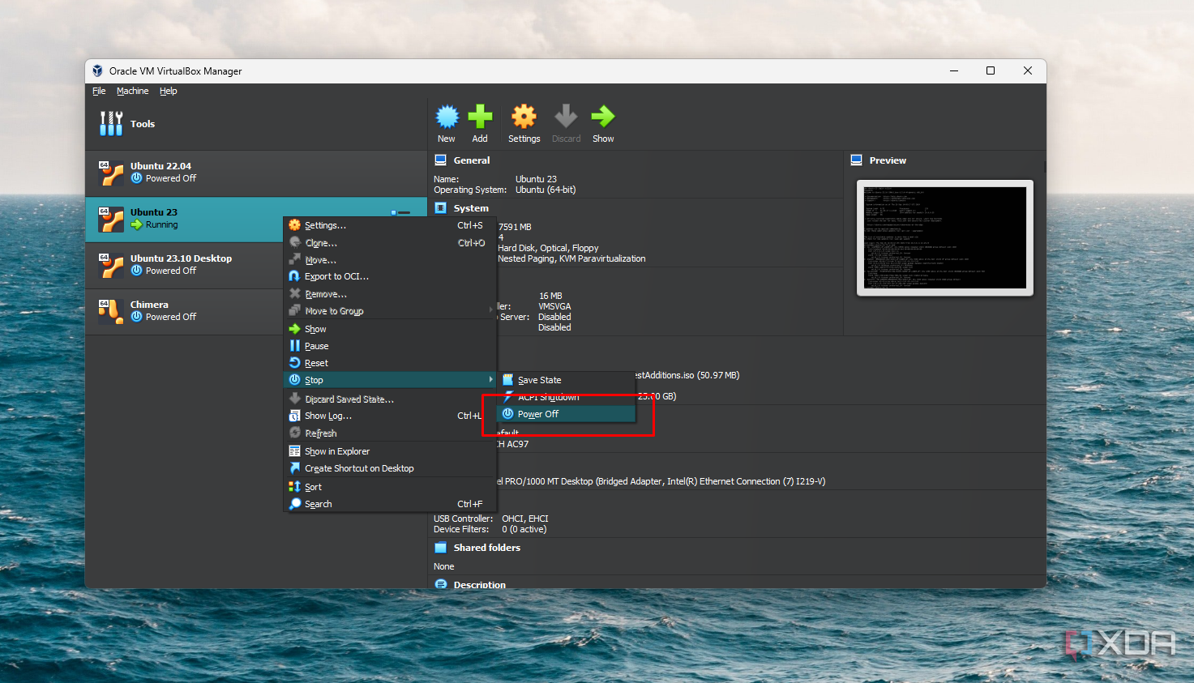This screenshot has width=1194, height=683.
Task: Click the General section header
Action: [472, 160]
